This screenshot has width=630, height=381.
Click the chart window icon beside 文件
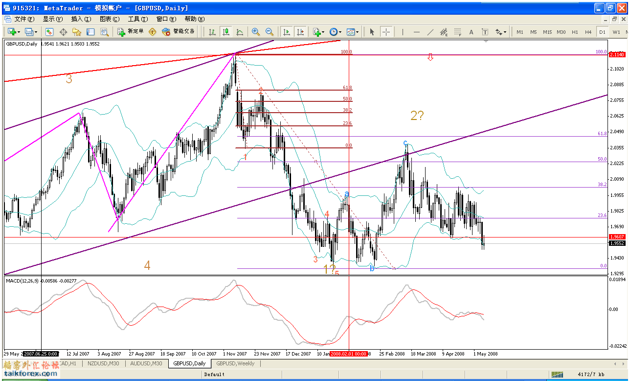pos(8,19)
